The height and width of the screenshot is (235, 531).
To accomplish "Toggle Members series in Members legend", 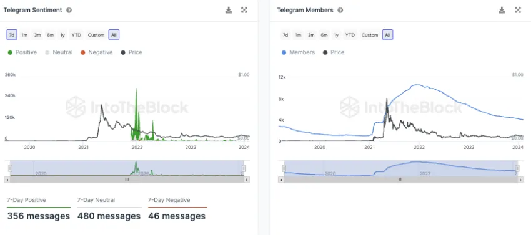I will [x=298, y=52].
